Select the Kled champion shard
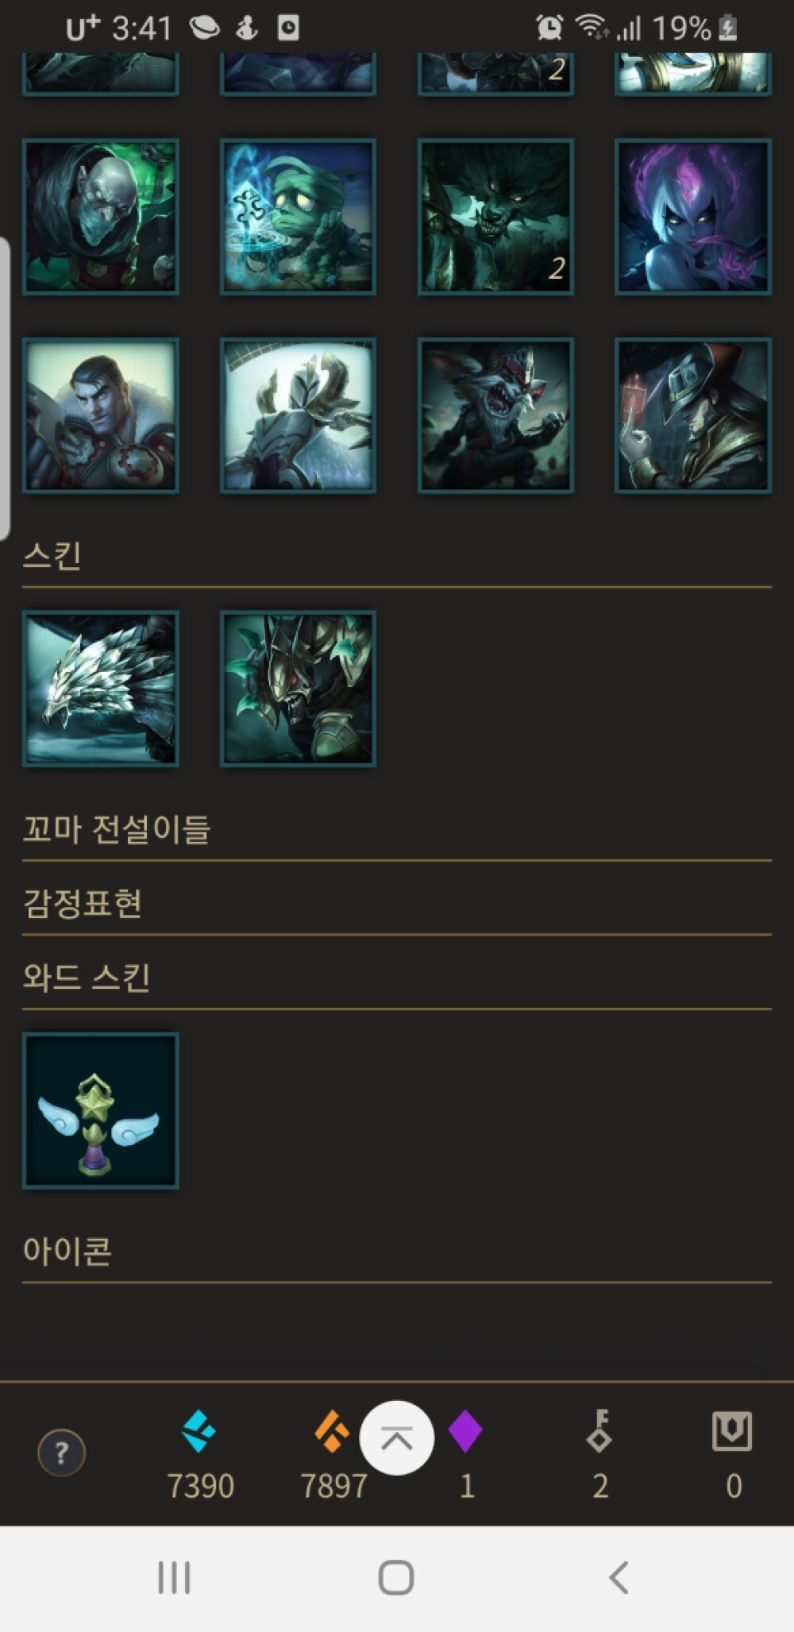This screenshot has width=794, height=1632. click(x=495, y=415)
